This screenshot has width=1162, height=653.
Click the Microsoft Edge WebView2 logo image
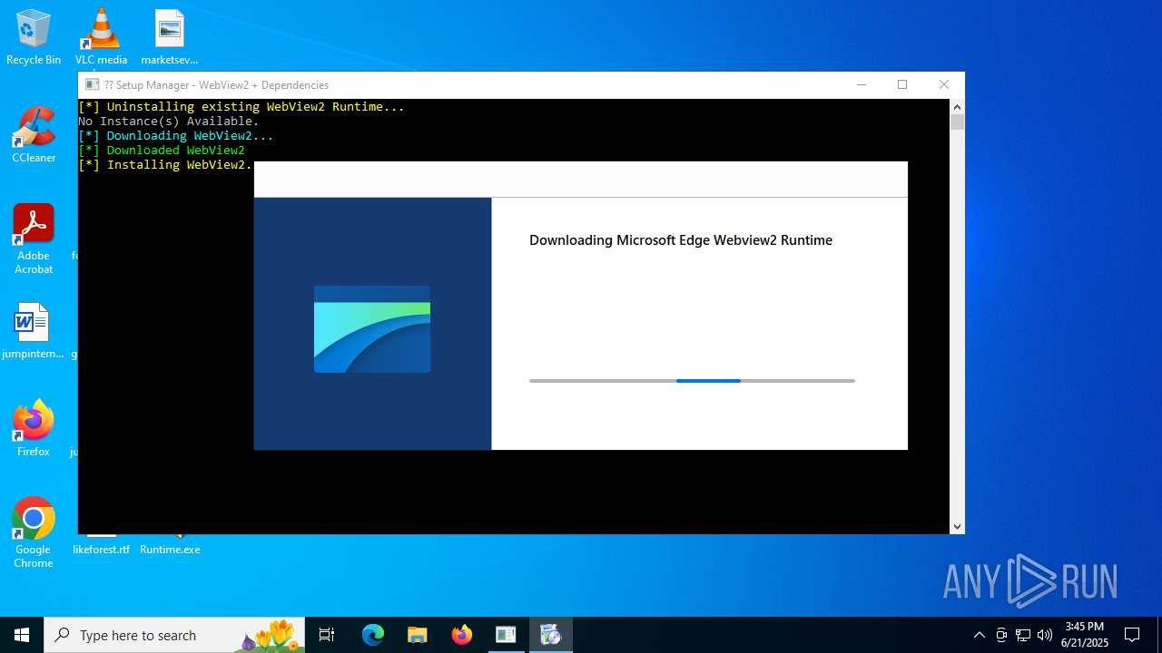click(x=372, y=329)
